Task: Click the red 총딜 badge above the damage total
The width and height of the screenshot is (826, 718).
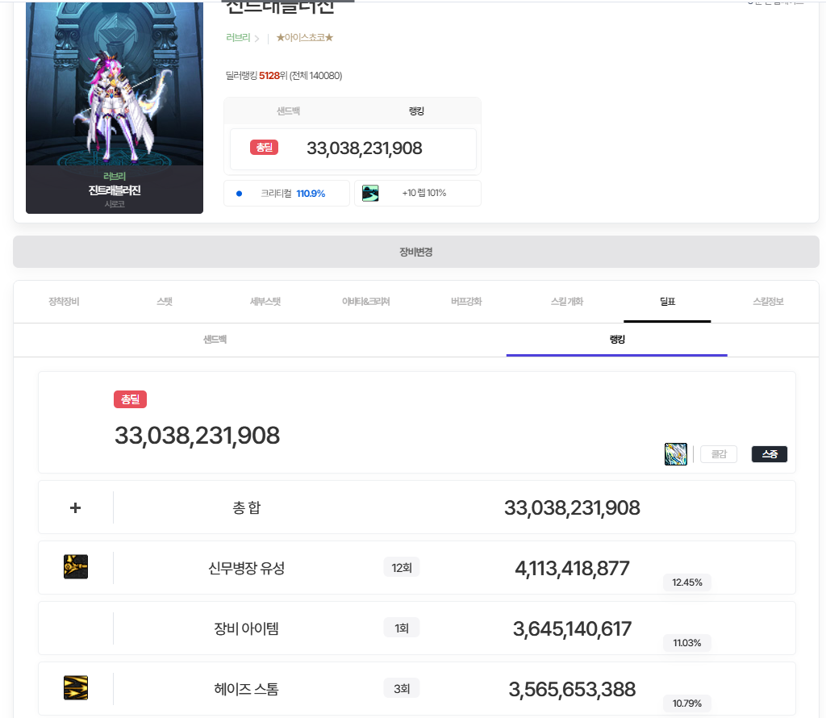Action: (130, 399)
